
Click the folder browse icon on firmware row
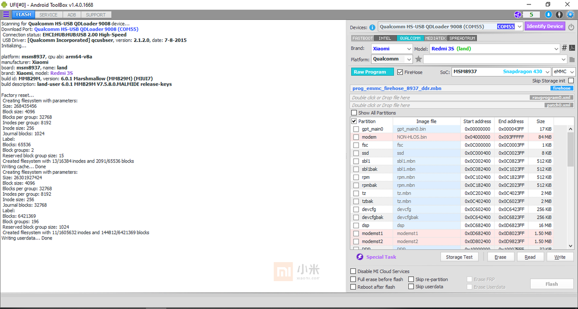coord(572,60)
